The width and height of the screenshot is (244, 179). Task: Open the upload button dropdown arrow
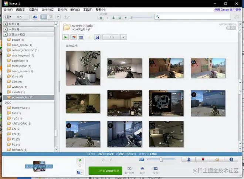click(124, 37)
